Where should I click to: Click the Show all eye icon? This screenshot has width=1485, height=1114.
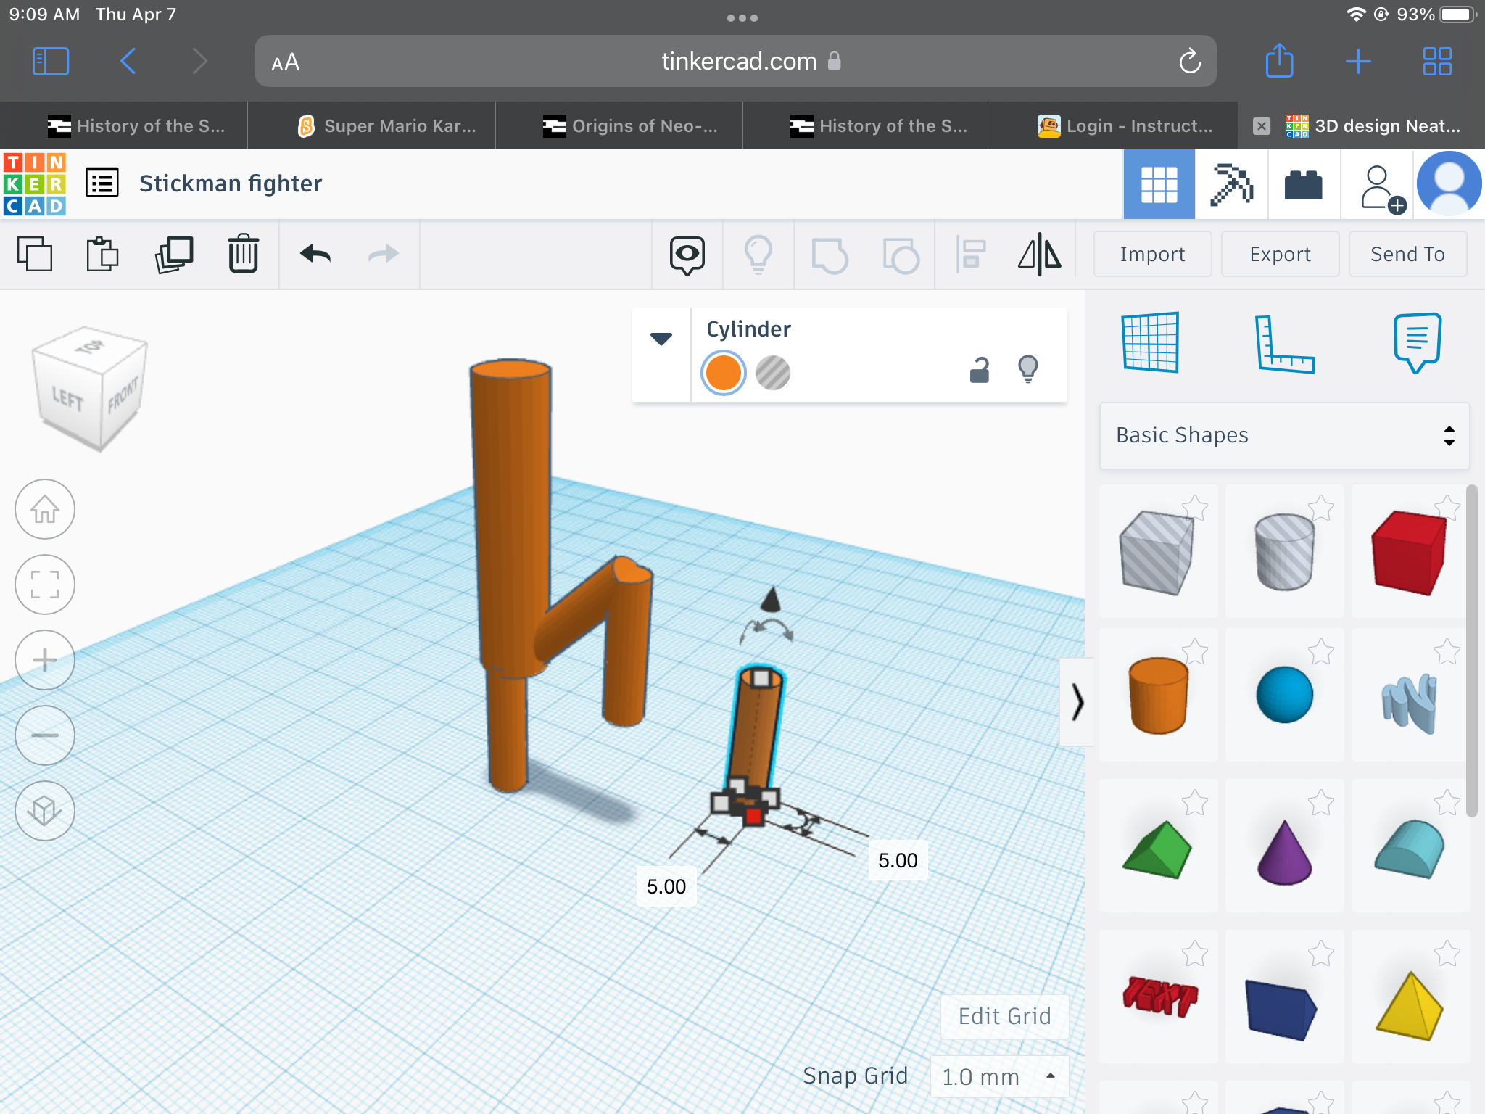pyautogui.click(x=687, y=255)
